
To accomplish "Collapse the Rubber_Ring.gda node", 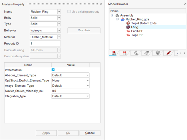I will pos(117,19).
